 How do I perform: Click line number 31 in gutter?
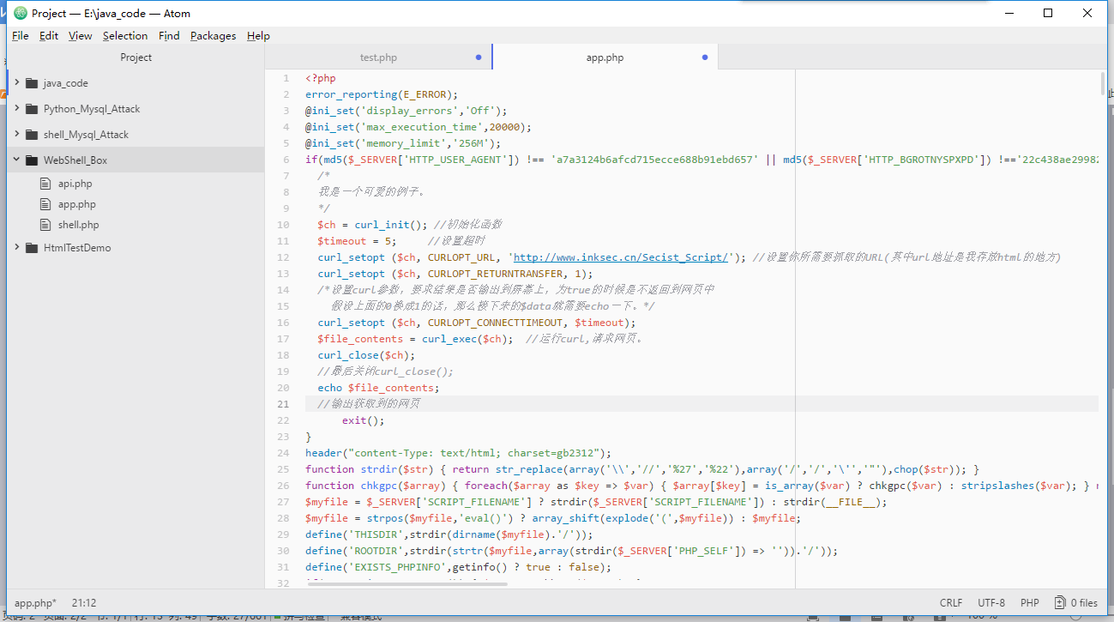(284, 567)
